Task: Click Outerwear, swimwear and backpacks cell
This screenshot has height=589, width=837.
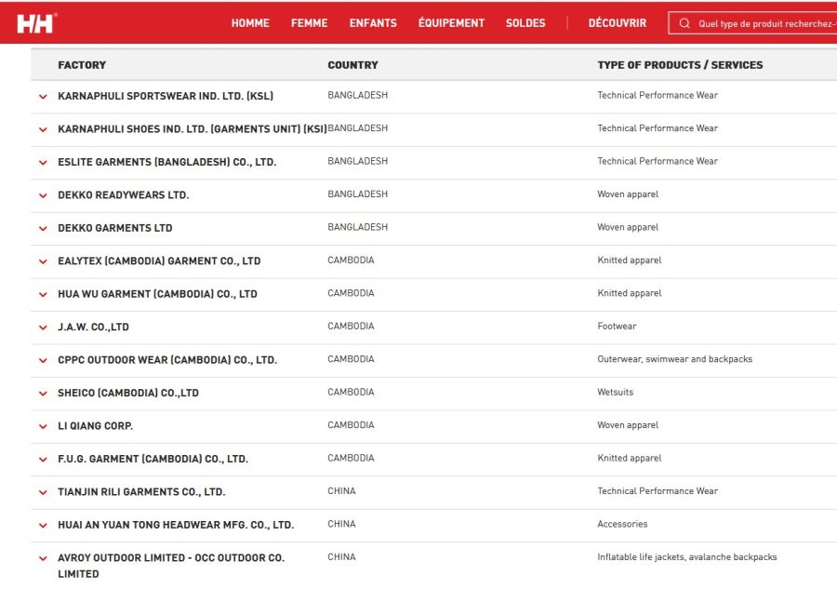Action: [675, 359]
